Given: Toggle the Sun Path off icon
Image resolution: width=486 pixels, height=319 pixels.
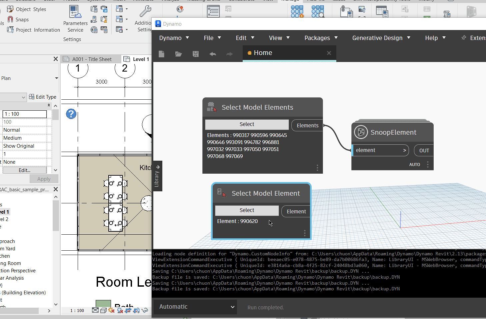Looking at the screenshot, I should (111, 310).
